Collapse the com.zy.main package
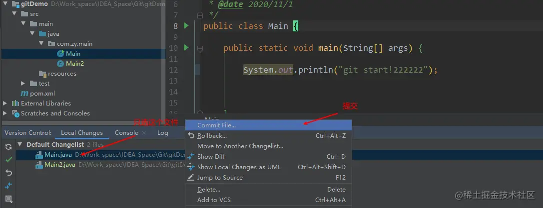The width and height of the screenshot is (543, 208). coord(41,44)
